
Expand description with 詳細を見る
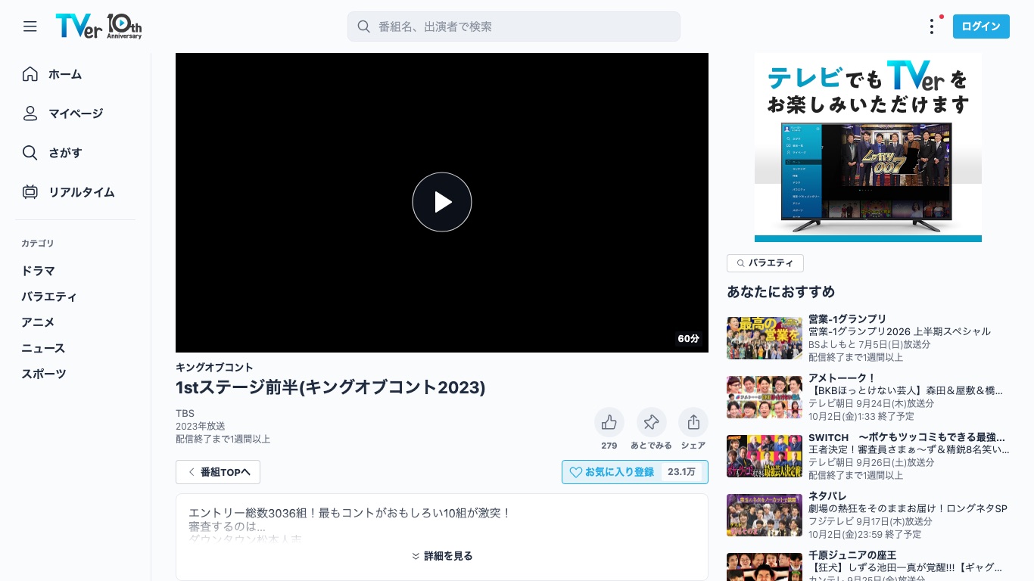[442, 556]
